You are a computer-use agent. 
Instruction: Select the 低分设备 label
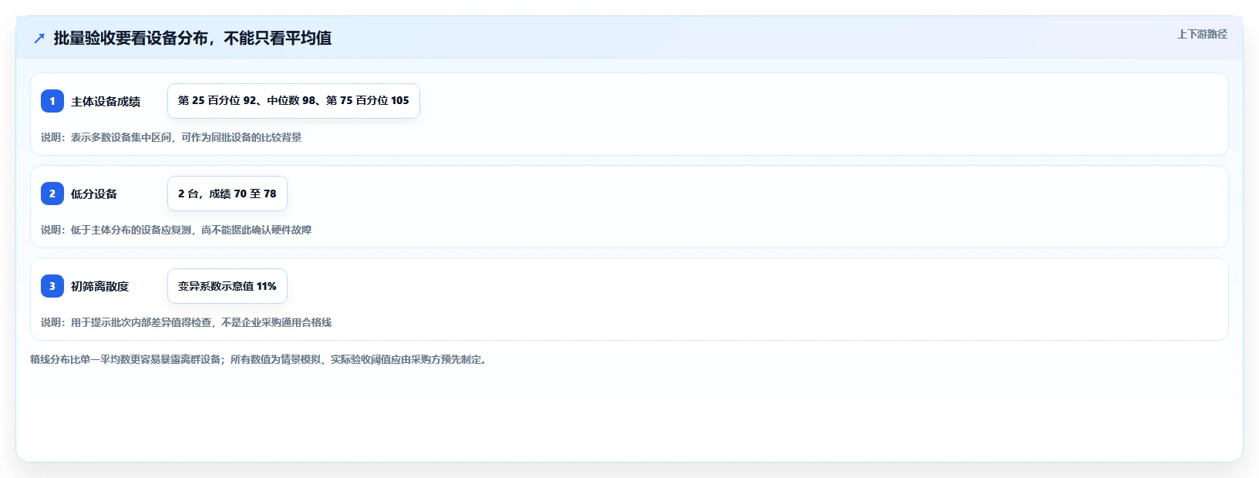[94, 194]
